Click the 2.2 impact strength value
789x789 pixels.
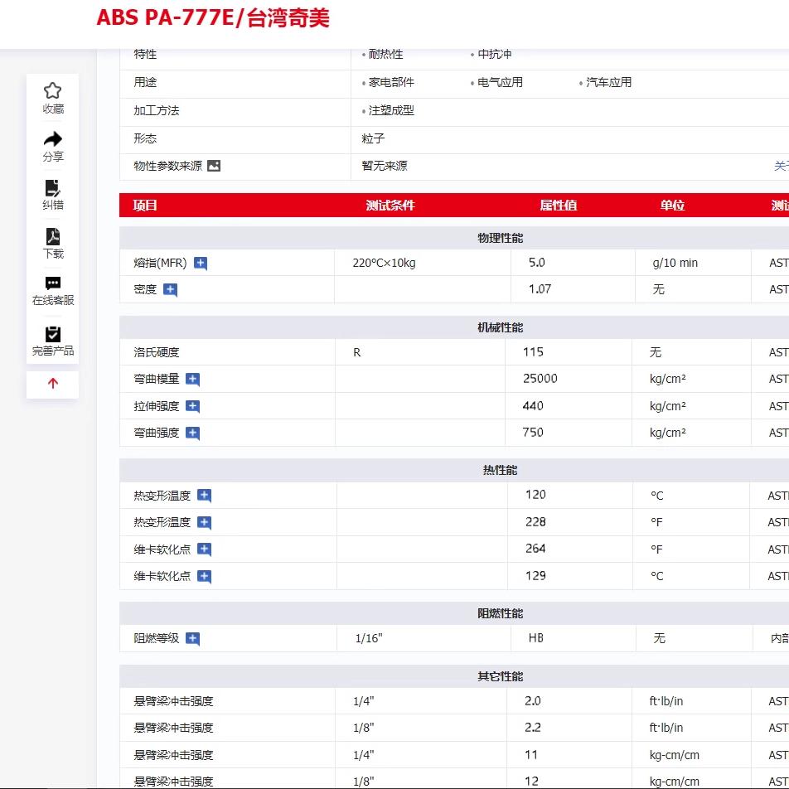point(532,728)
